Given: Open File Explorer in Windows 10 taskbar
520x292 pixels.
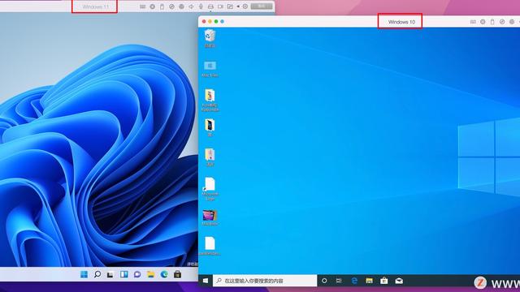Looking at the screenshot, I should pos(369,281).
